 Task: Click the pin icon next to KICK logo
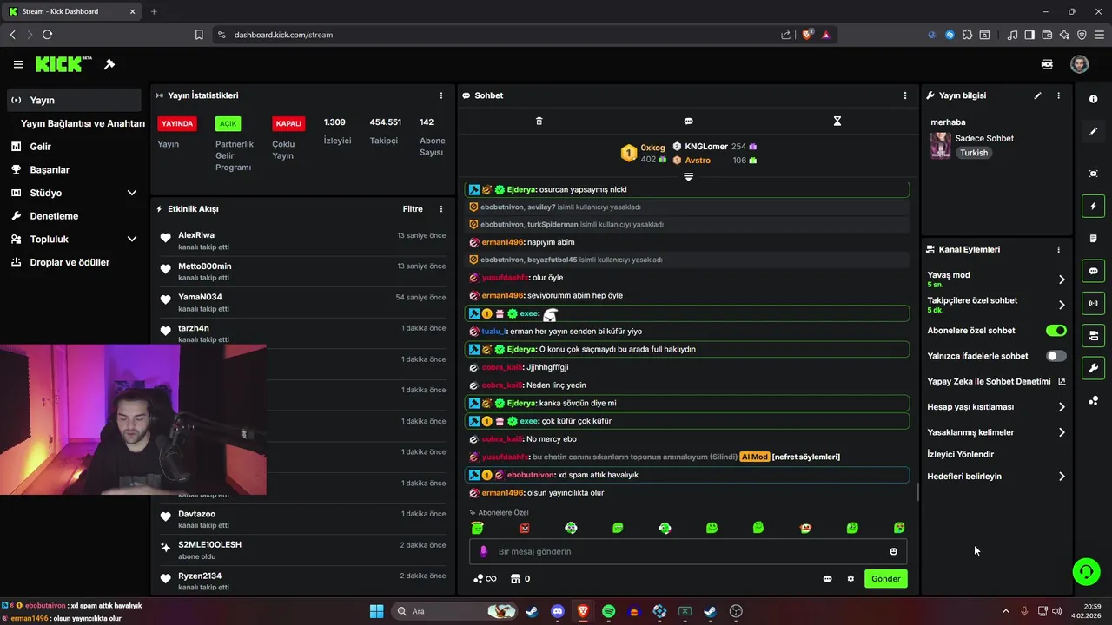click(109, 64)
